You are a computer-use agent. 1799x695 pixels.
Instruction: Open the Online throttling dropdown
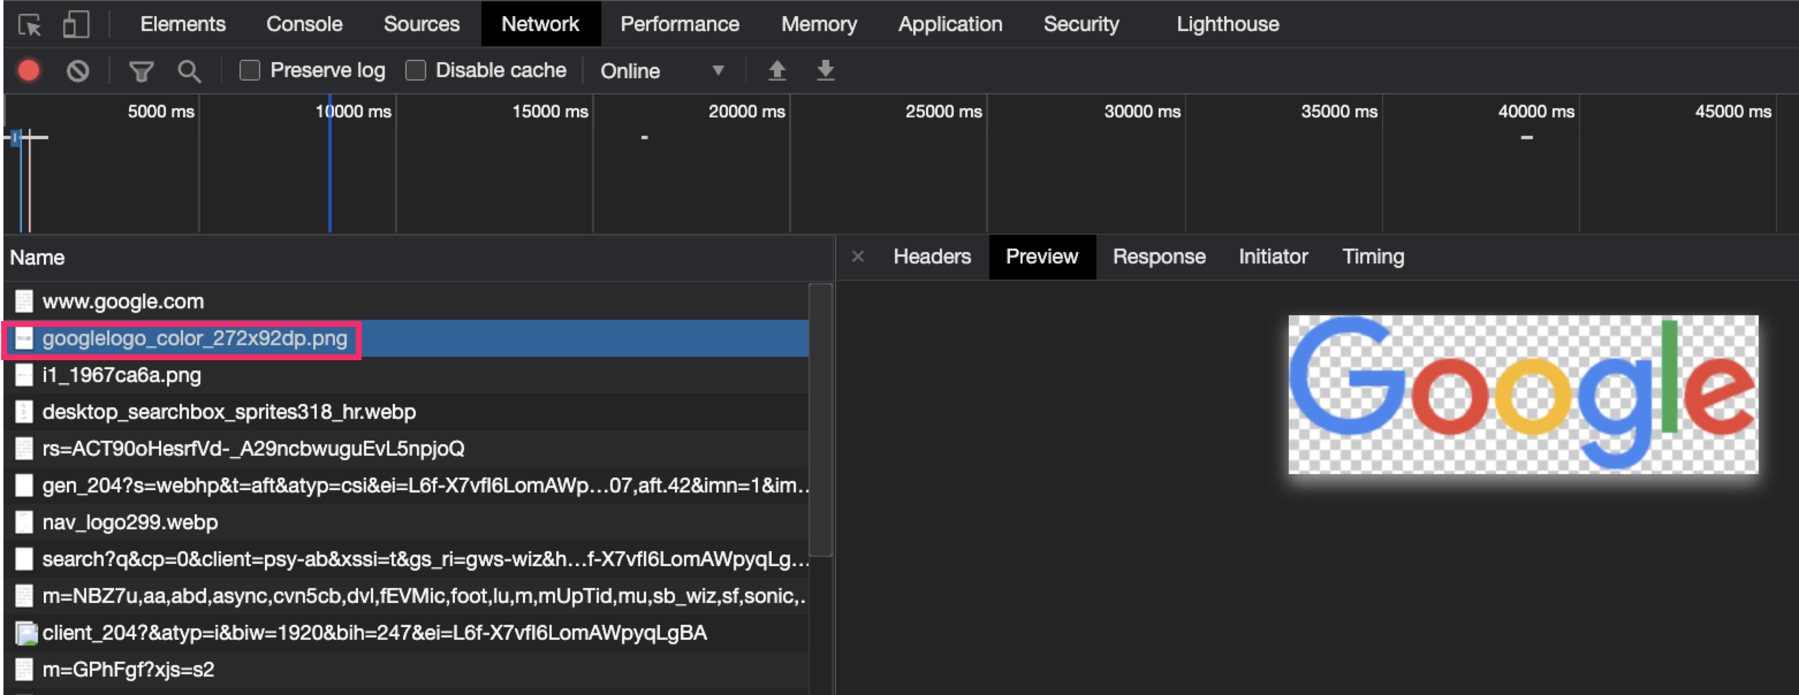(661, 70)
